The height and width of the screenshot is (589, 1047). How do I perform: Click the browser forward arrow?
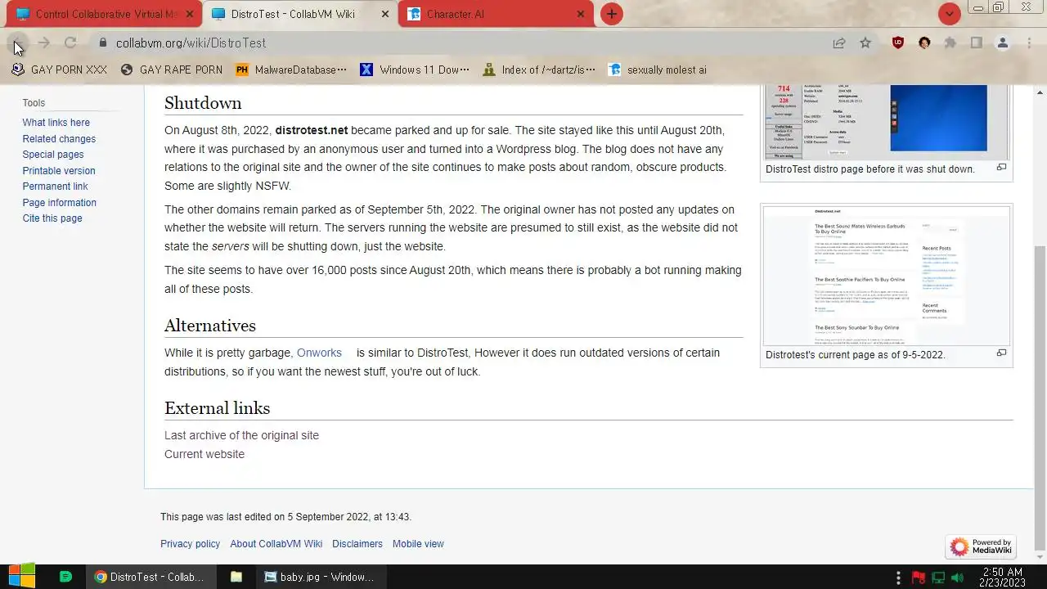point(44,43)
